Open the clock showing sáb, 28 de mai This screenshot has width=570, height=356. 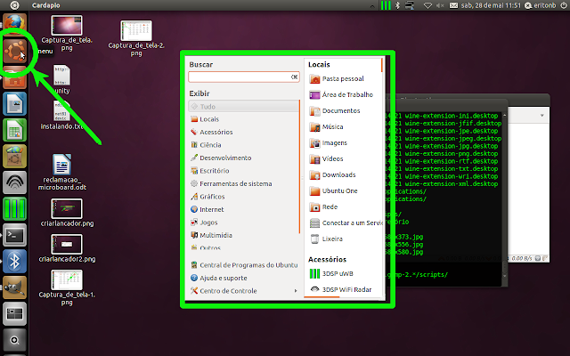[491, 5]
